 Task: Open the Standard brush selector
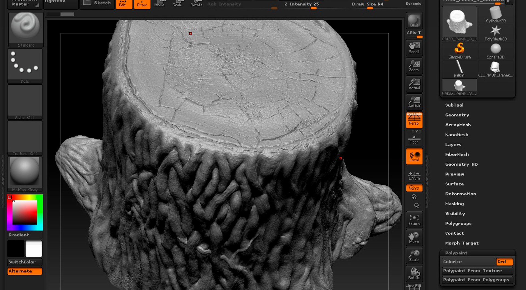point(26,30)
